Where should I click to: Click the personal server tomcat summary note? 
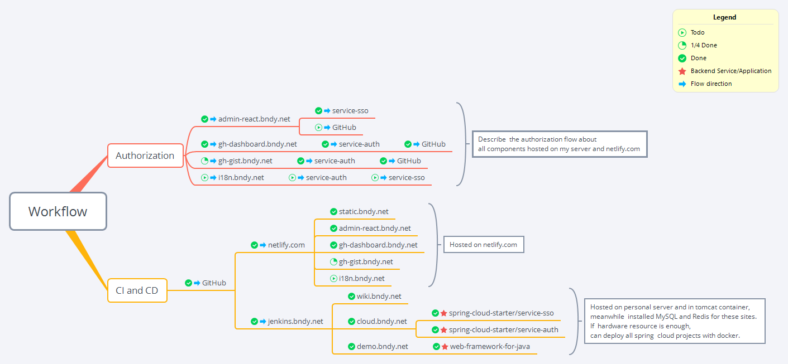[x=675, y=321]
